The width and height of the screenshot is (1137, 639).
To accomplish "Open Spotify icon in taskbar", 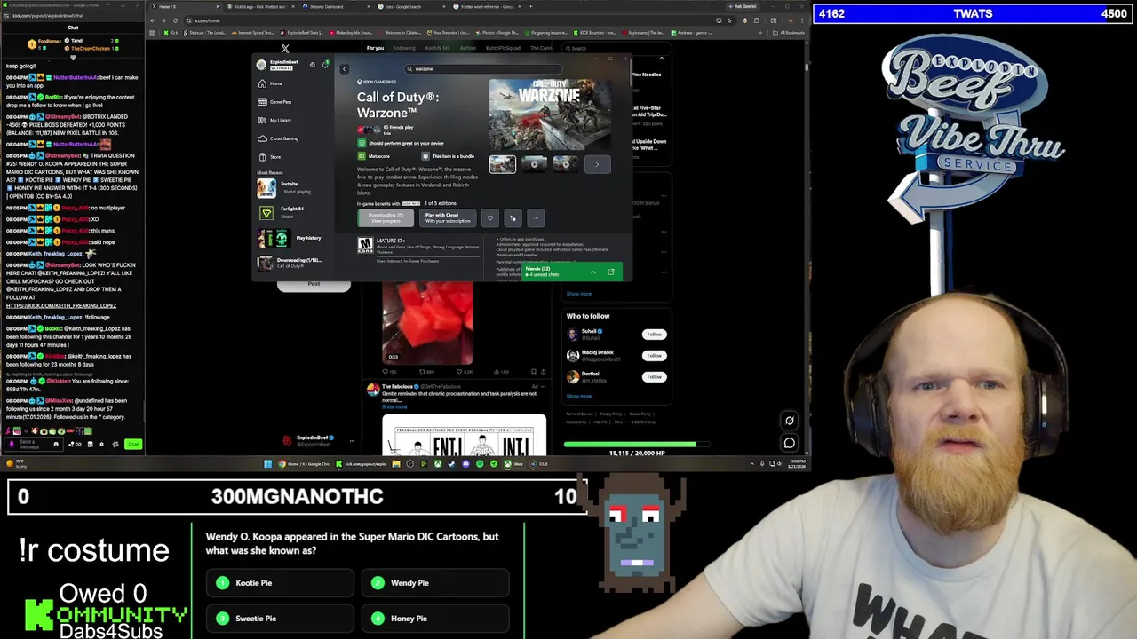I will click(x=480, y=463).
